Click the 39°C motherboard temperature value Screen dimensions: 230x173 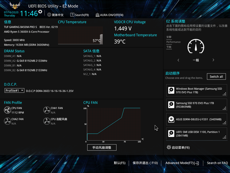(x=120, y=42)
